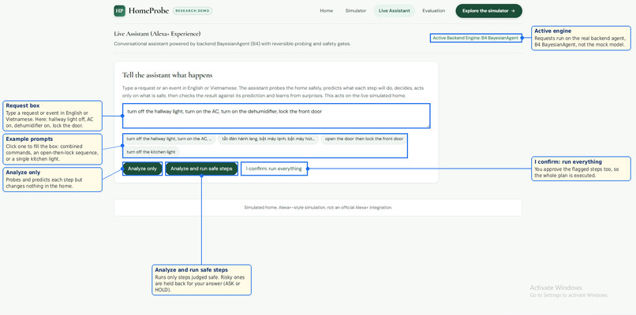Viewport: 636px width, 315px height.
Task: Click the RESEARCH DEMO badge
Action: (193, 11)
